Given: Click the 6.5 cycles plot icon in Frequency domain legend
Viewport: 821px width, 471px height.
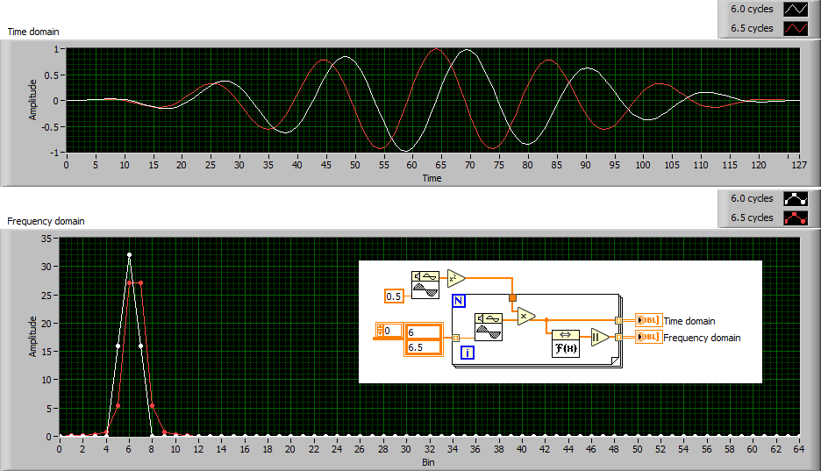Looking at the screenshot, I should (796, 218).
